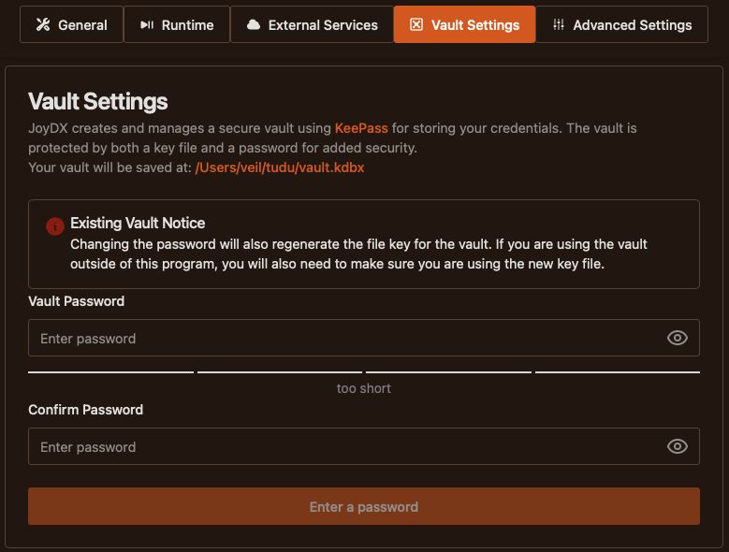Open the KeePass link
Image resolution: width=729 pixels, height=552 pixels.
pyautogui.click(x=361, y=128)
